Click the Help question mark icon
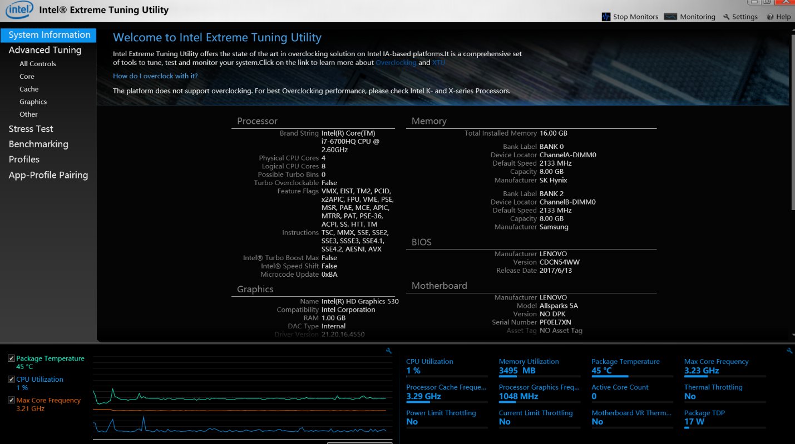795x444 pixels. point(770,17)
